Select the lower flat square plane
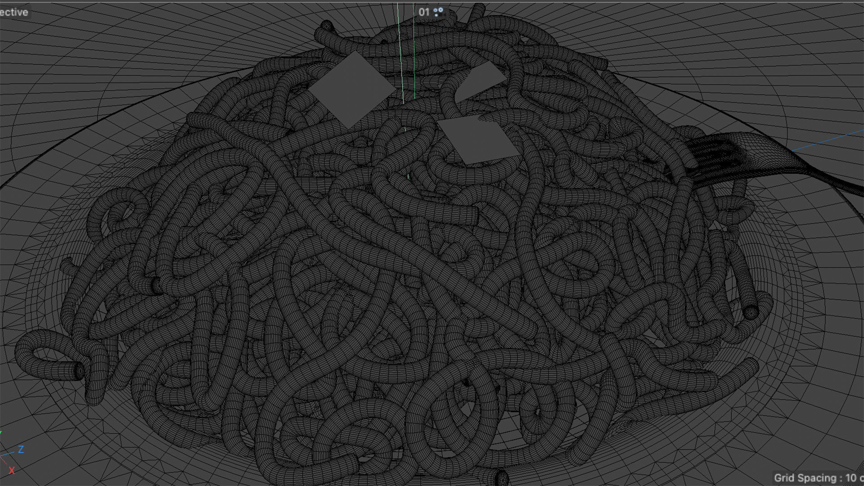Viewport: 864px width, 486px height. click(x=478, y=139)
